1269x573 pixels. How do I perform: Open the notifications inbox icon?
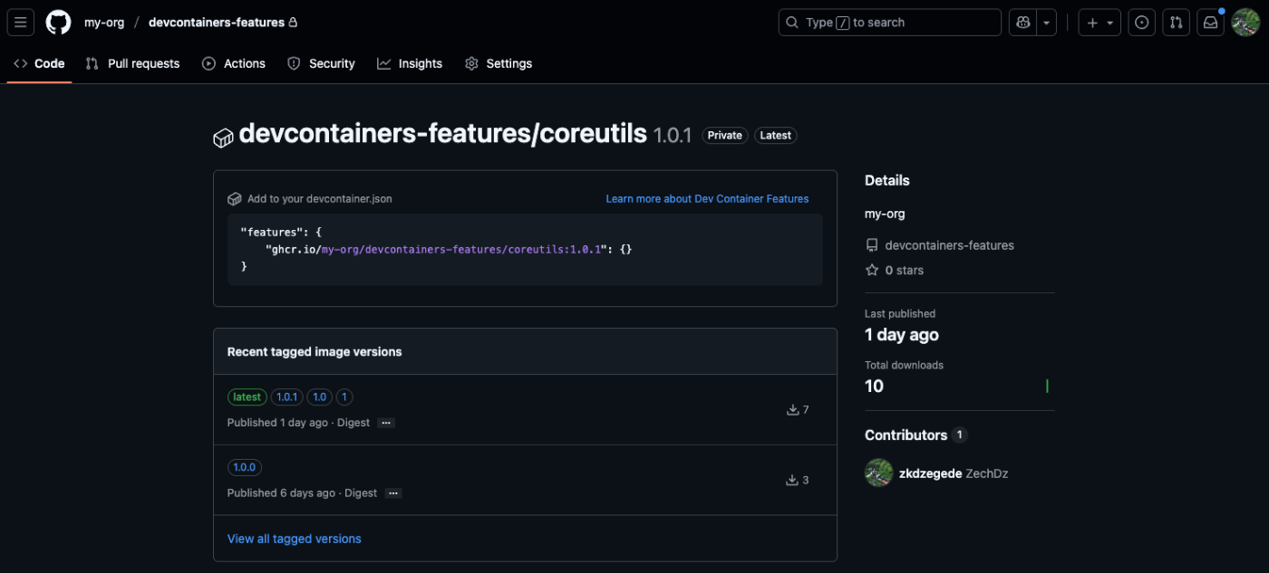tap(1210, 23)
